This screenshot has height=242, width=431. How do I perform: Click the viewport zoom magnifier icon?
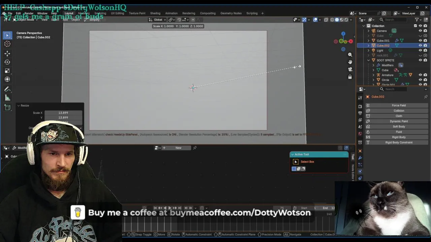[x=350, y=54]
